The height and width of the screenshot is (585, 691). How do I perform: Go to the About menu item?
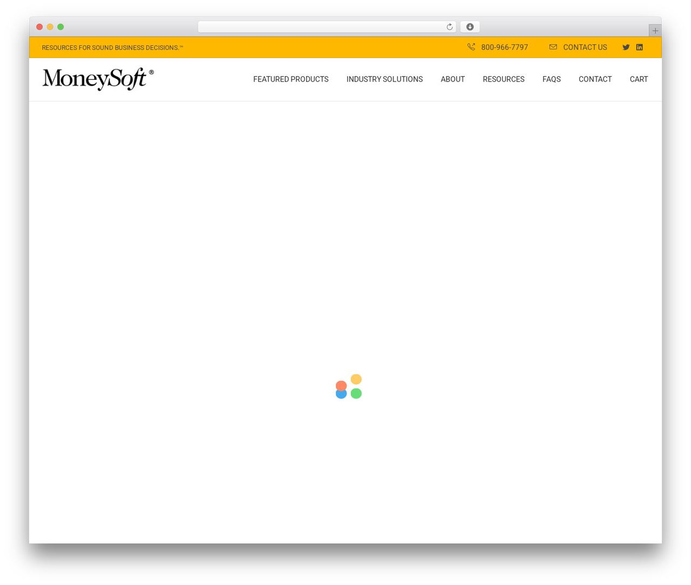(452, 79)
